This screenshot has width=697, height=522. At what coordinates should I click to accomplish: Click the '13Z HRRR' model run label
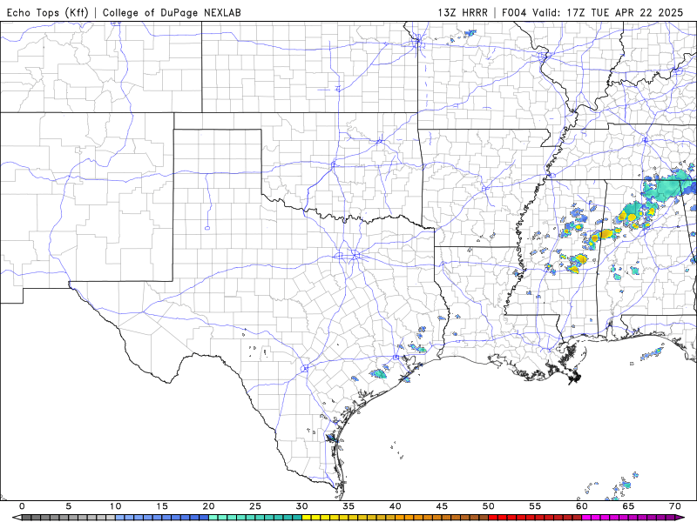pos(463,12)
